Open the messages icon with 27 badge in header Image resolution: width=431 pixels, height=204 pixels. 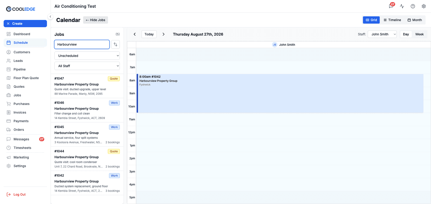click(391, 6)
